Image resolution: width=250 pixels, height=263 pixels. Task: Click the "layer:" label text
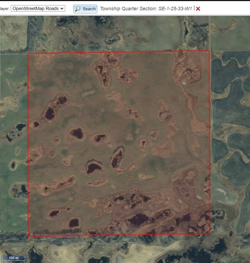[x=5, y=9]
